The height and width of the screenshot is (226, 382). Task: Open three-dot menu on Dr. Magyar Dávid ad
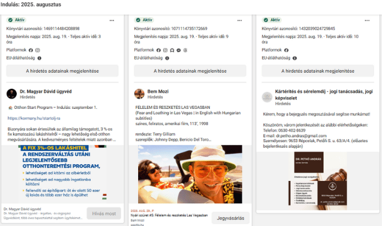[112, 20]
